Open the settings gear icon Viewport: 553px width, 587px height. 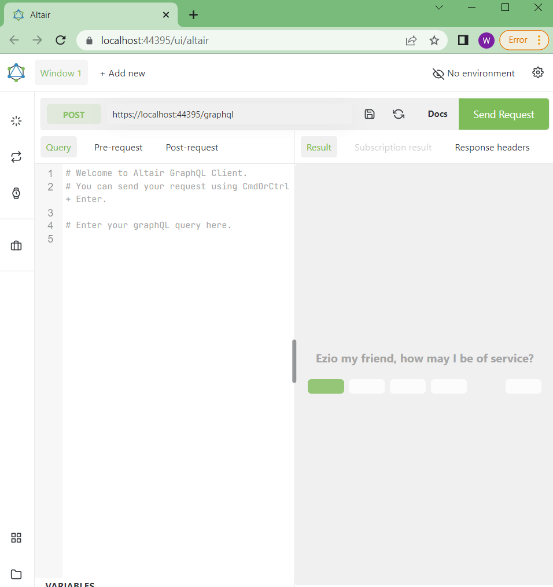[x=538, y=72]
